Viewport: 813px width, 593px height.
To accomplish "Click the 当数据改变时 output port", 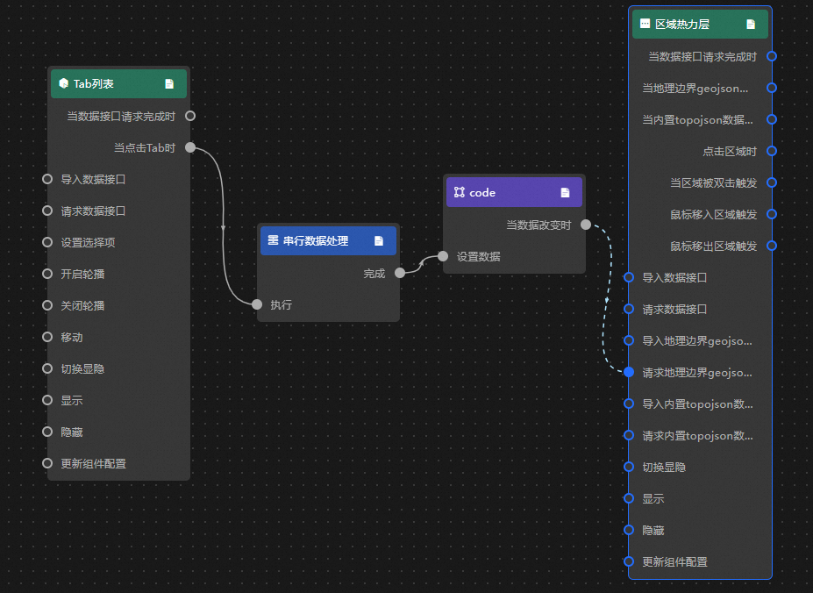I will click(x=586, y=225).
